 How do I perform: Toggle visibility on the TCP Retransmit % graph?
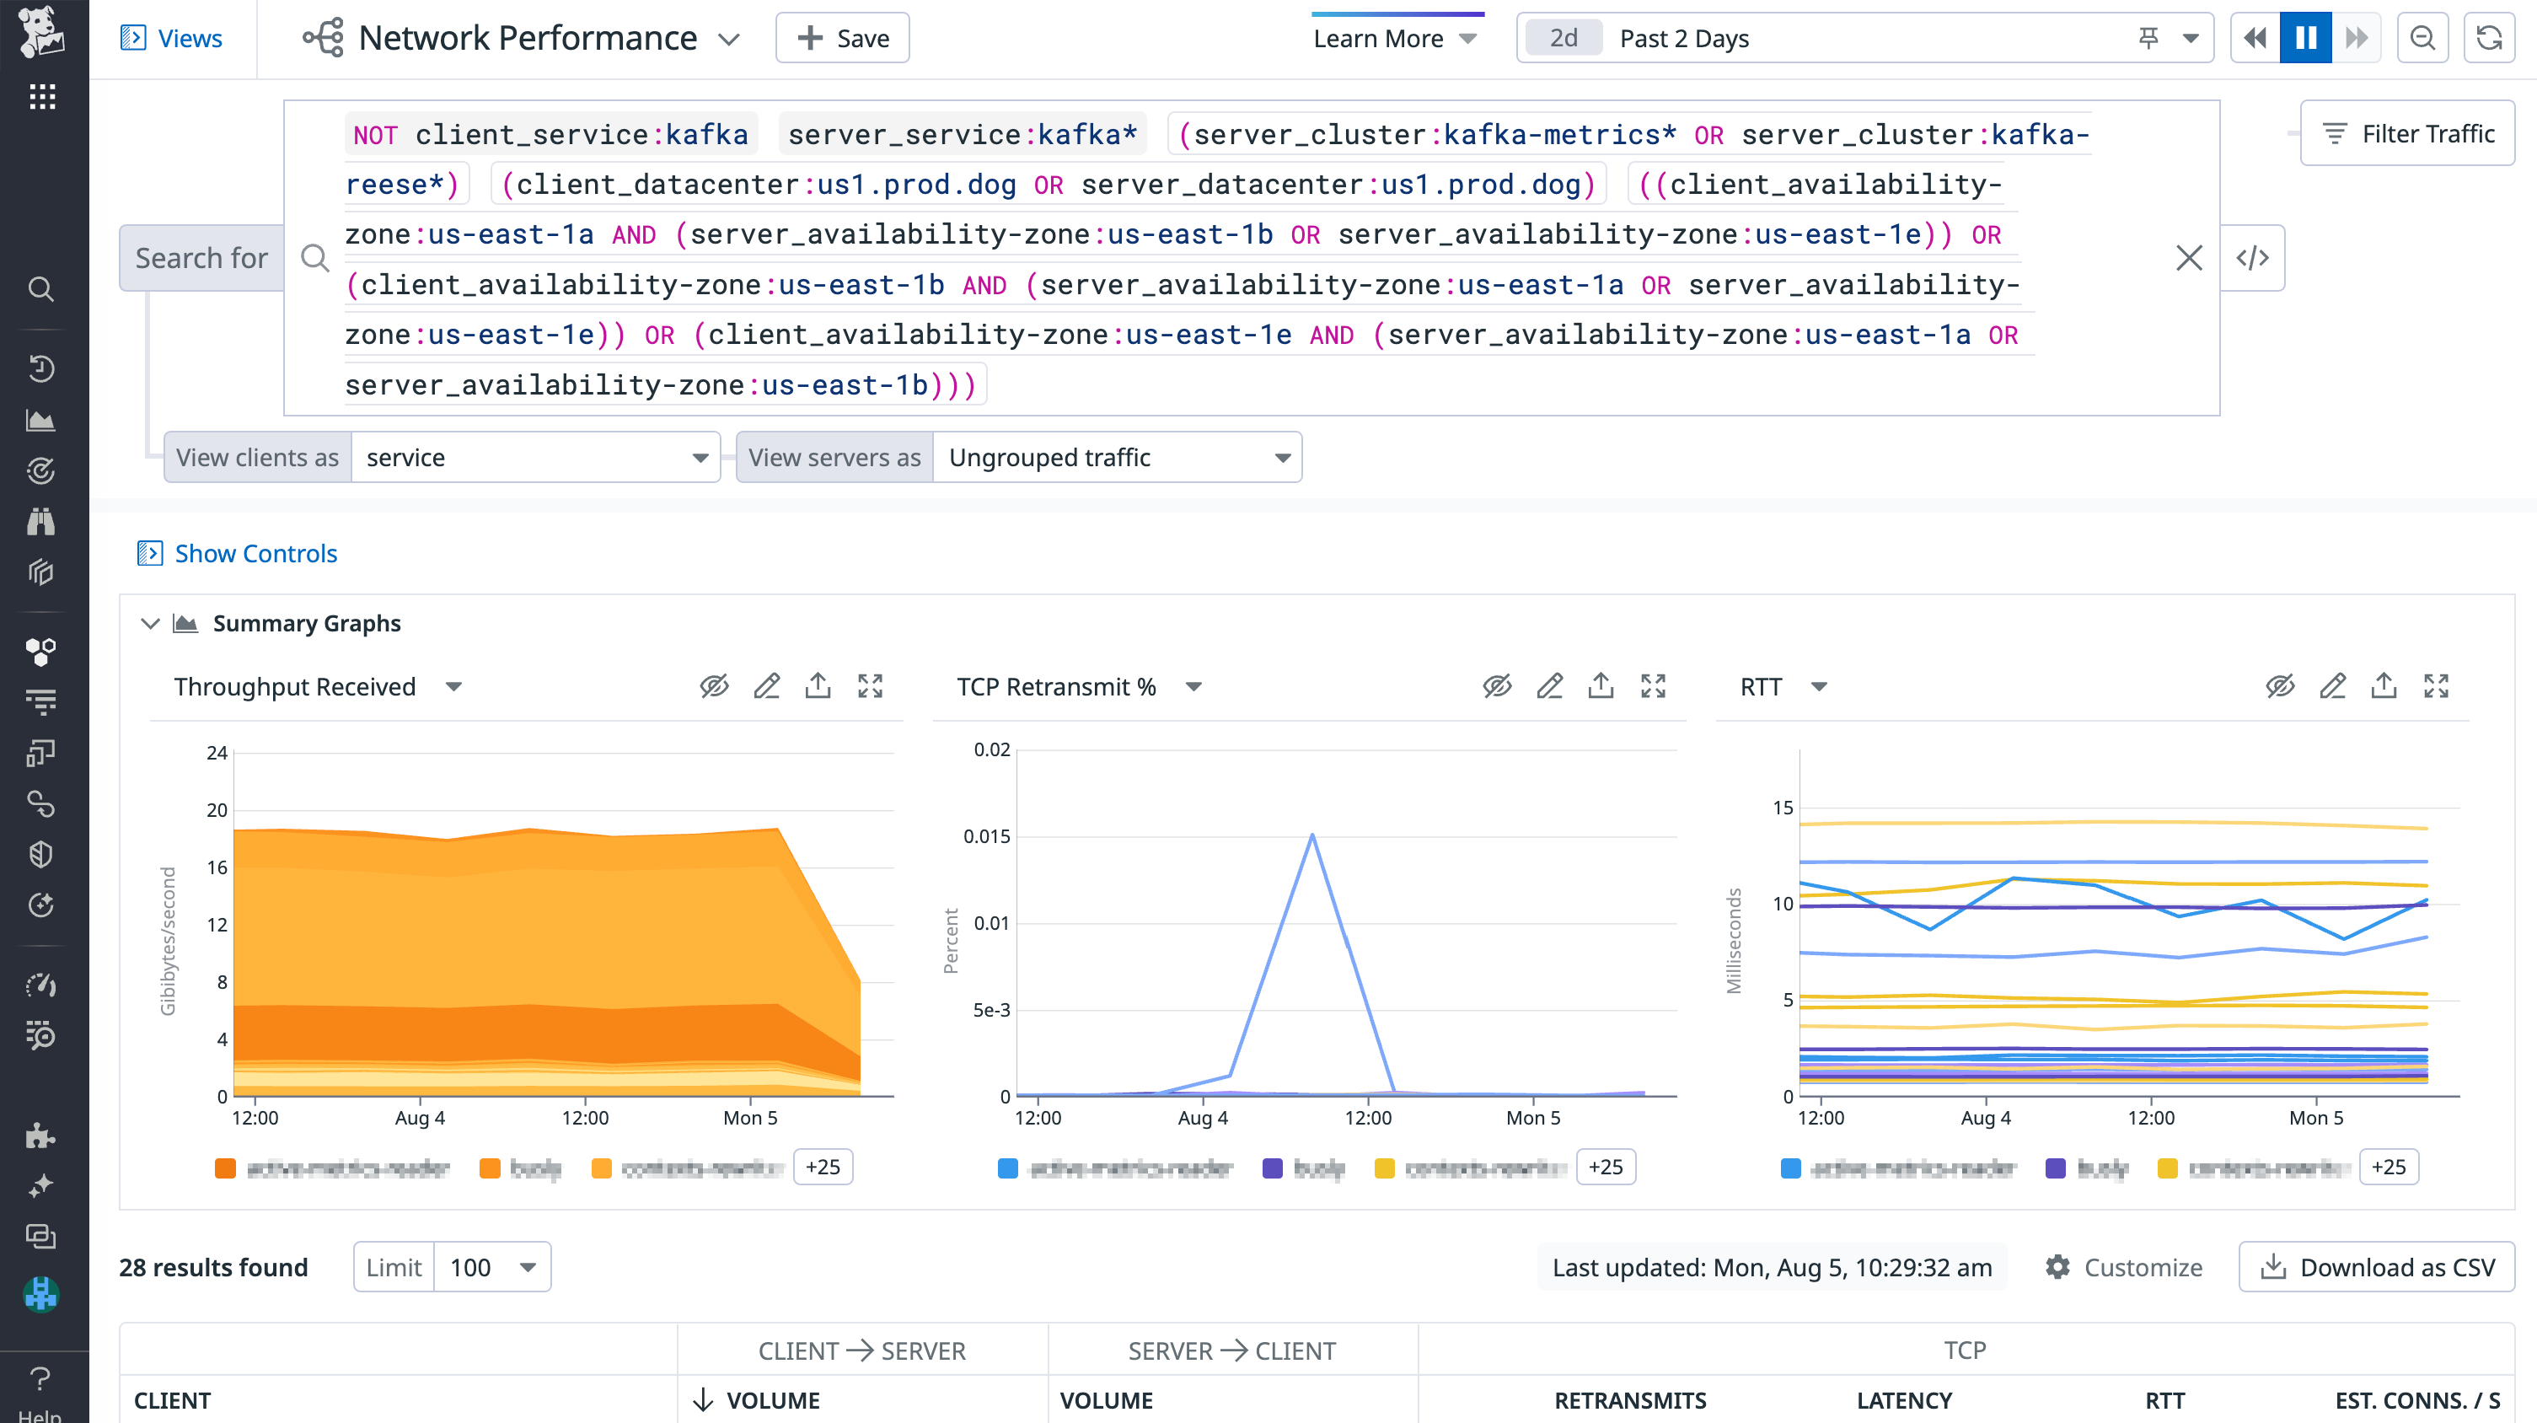[1498, 685]
